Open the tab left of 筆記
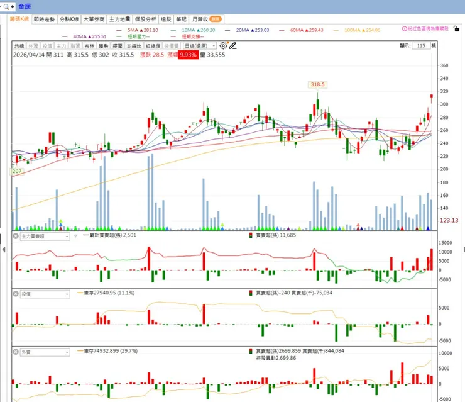465x402 pixels. pyautogui.click(x=166, y=20)
